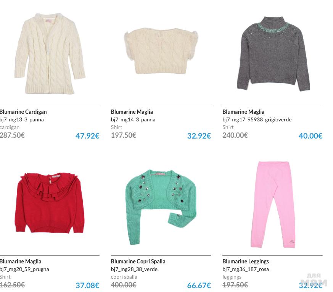The width and height of the screenshot is (333, 292).
Task: Click the 66.67€ sale price
Action: tap(199, 286)
